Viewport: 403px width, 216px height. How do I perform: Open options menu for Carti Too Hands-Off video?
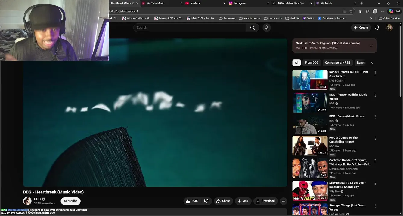pos(375,161)
